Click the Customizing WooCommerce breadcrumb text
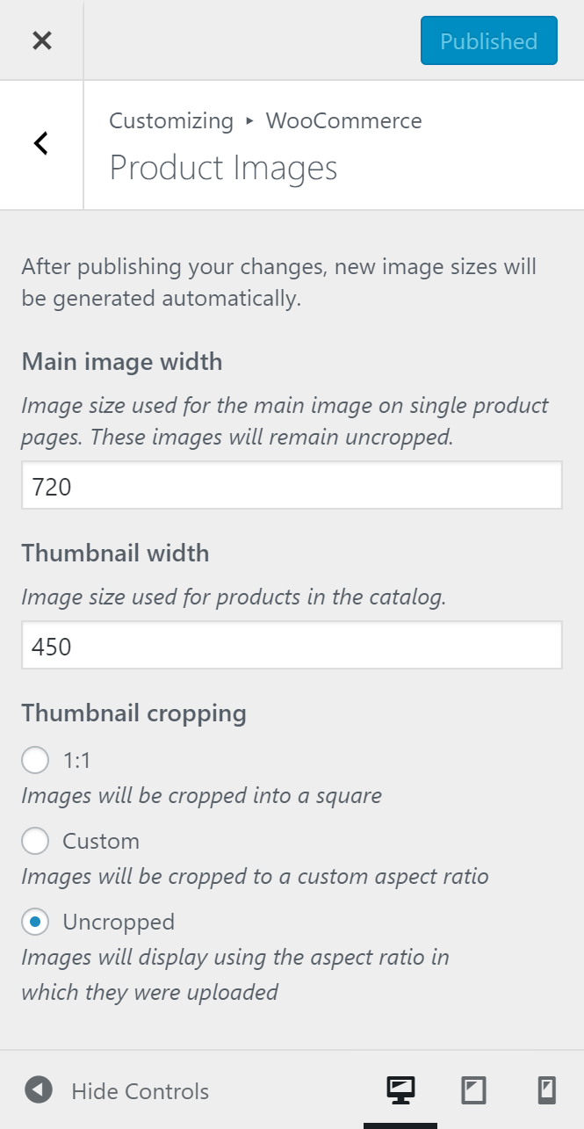Image resolution: width=584 pixels, height=1129 pixels. tap(265, 120)
